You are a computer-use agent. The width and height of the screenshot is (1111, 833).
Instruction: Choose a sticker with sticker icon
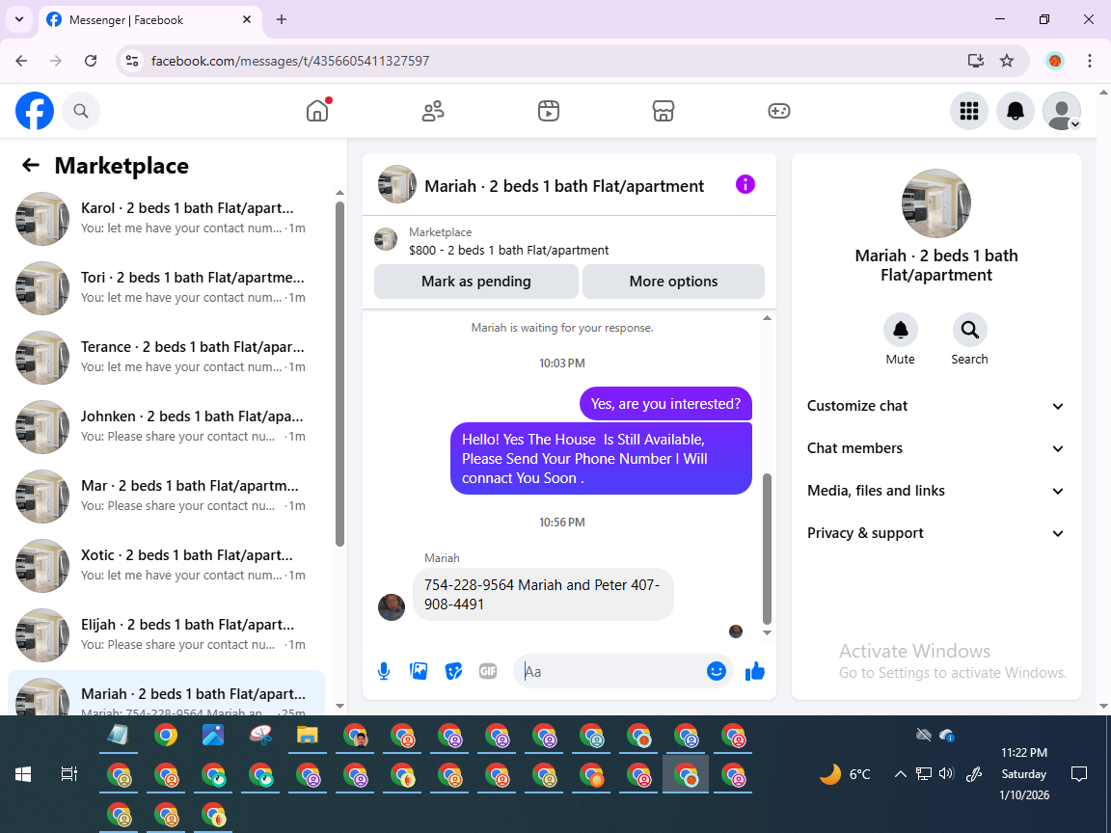(x=453, y=671)
